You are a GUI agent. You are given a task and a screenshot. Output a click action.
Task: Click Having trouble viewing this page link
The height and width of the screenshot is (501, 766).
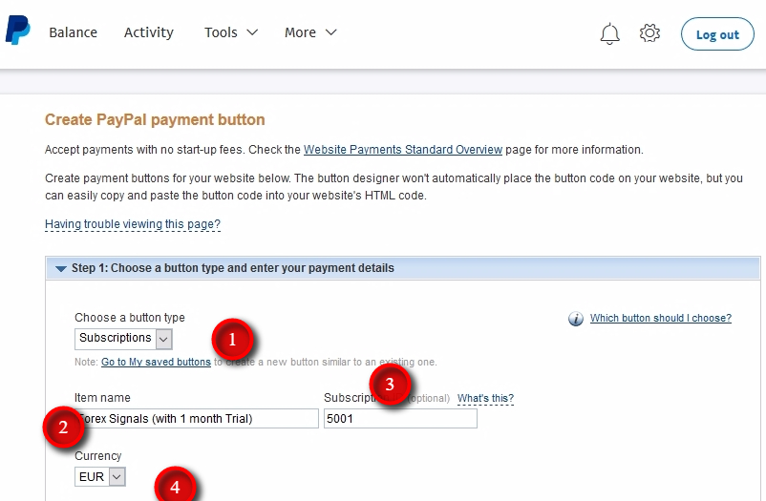[133, 224]
